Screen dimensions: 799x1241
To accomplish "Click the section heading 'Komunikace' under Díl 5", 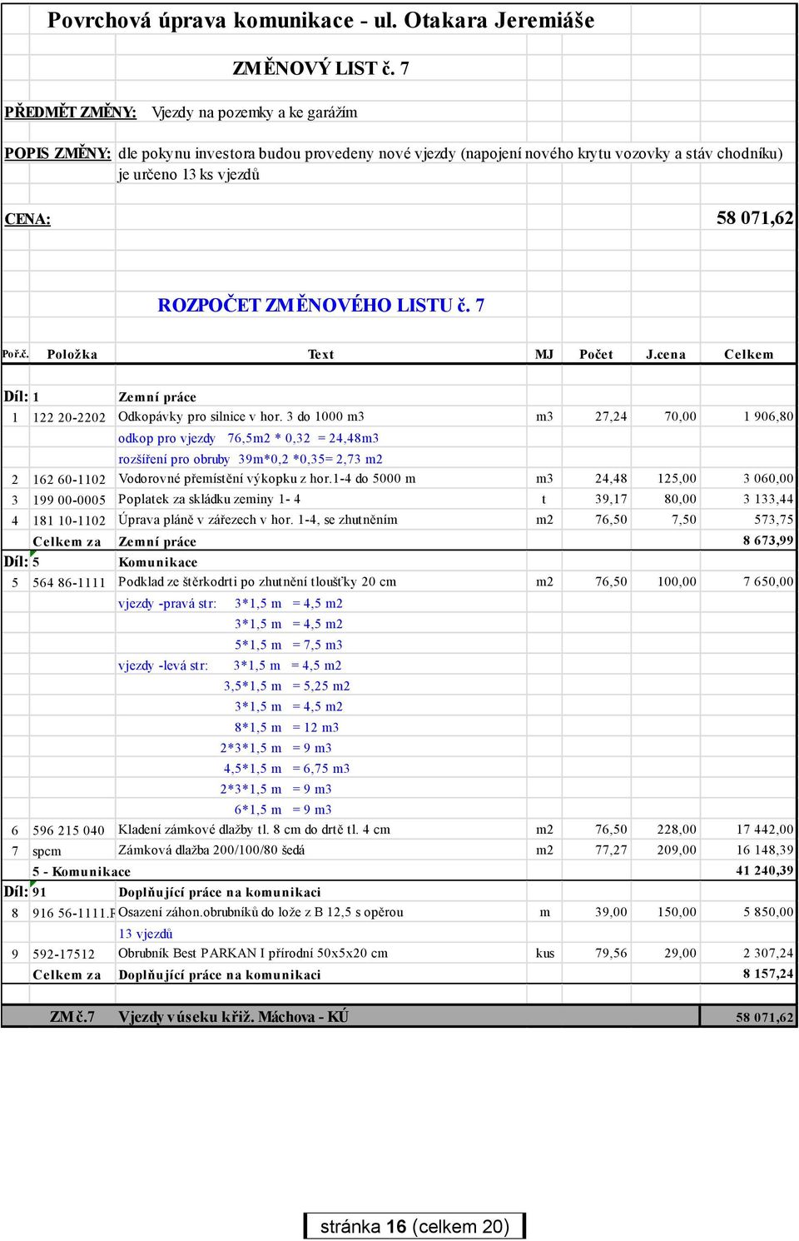I will pyautogui.click(x=158, y=562).
